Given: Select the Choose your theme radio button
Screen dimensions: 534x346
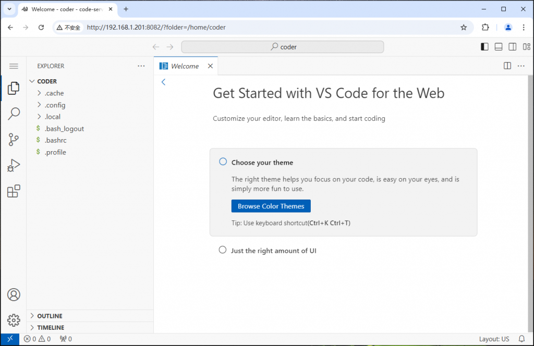Looking at the screenshot, I should (223, 162).
